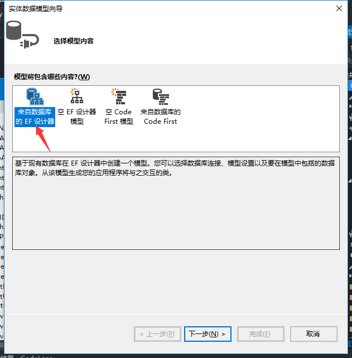Viewport: 352px width, 358px height.
Task: Go forward with 下一步(N) button
Action: click(x=208, y=334)
